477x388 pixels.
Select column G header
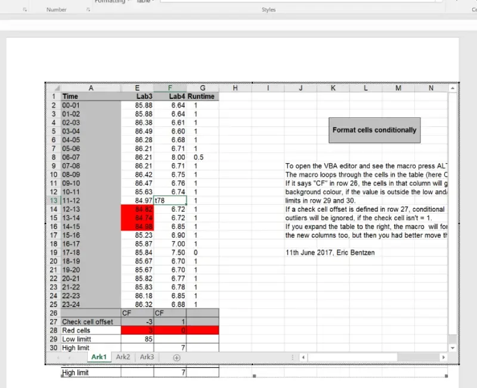point(203,88)
